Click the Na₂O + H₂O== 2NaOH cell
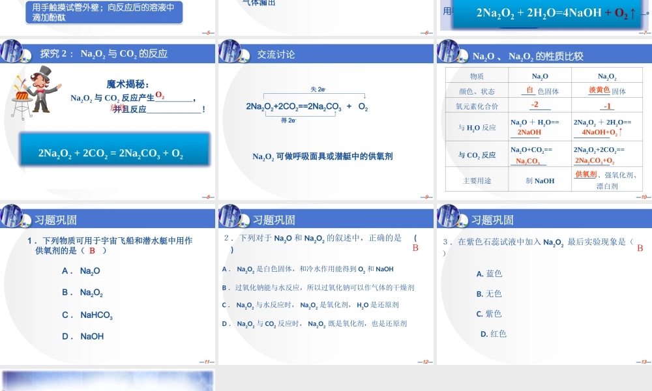The width and height of the screenshot is (652, 391). 540,127
